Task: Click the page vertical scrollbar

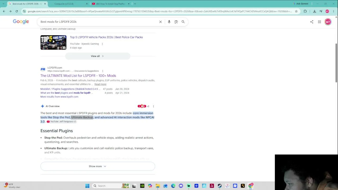Action: pyautogui.click(x=336, y=63)
